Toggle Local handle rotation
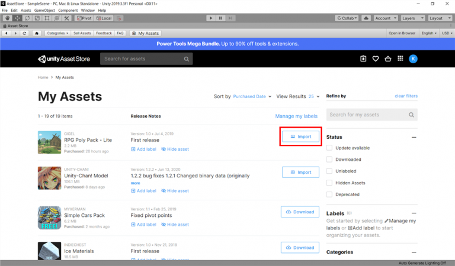Image resolution: width=455 pixels, height=266 pixels. tap(104, 18)
